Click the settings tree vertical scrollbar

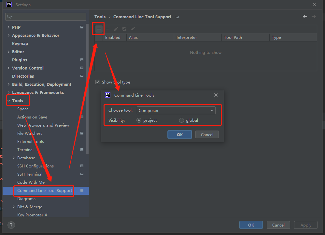coord(87,89)
